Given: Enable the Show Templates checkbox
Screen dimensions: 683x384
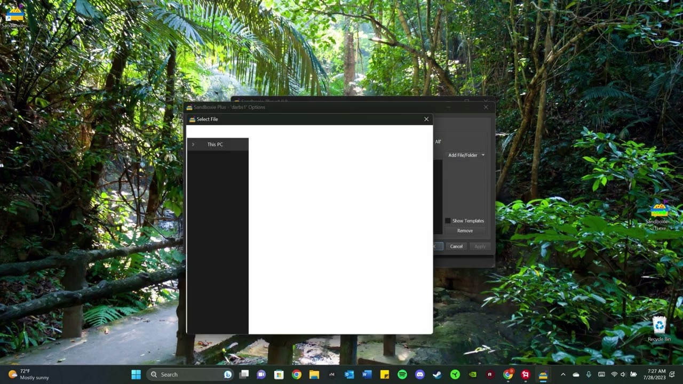Looking at the screenshot, I should pyautogui.click(x=448, y=221).
